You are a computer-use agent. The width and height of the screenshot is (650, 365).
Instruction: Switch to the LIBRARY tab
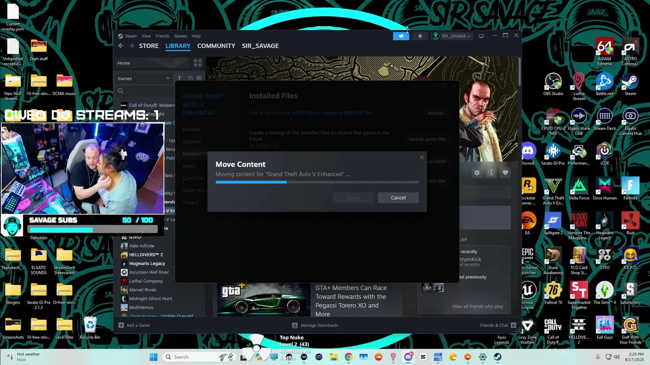(x=178, y=46)
